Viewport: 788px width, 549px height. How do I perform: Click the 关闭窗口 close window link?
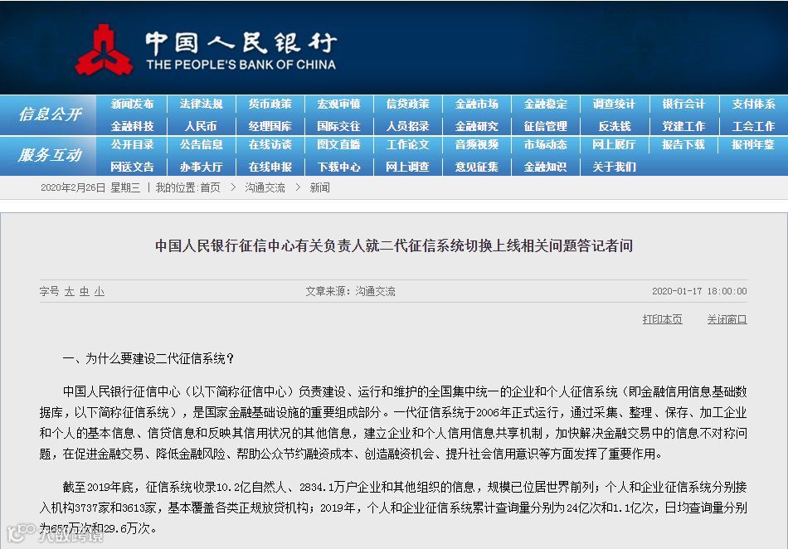(727, 319)
